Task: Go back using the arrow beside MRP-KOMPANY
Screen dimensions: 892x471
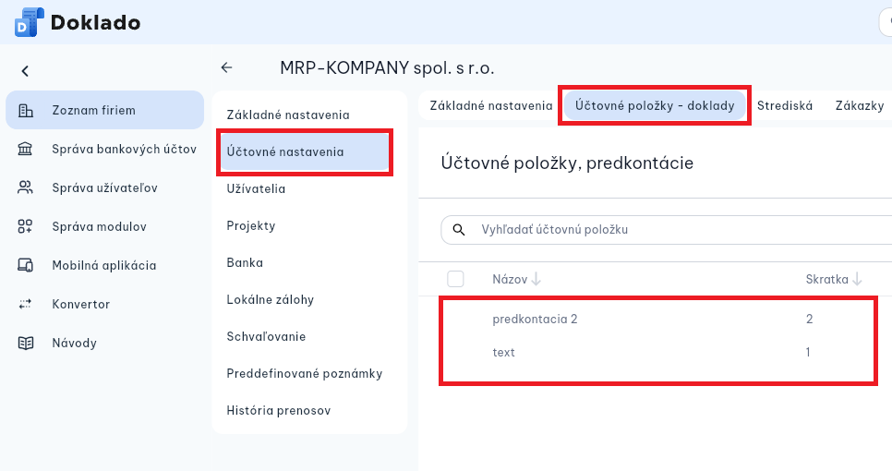Action: click(226, 67)
